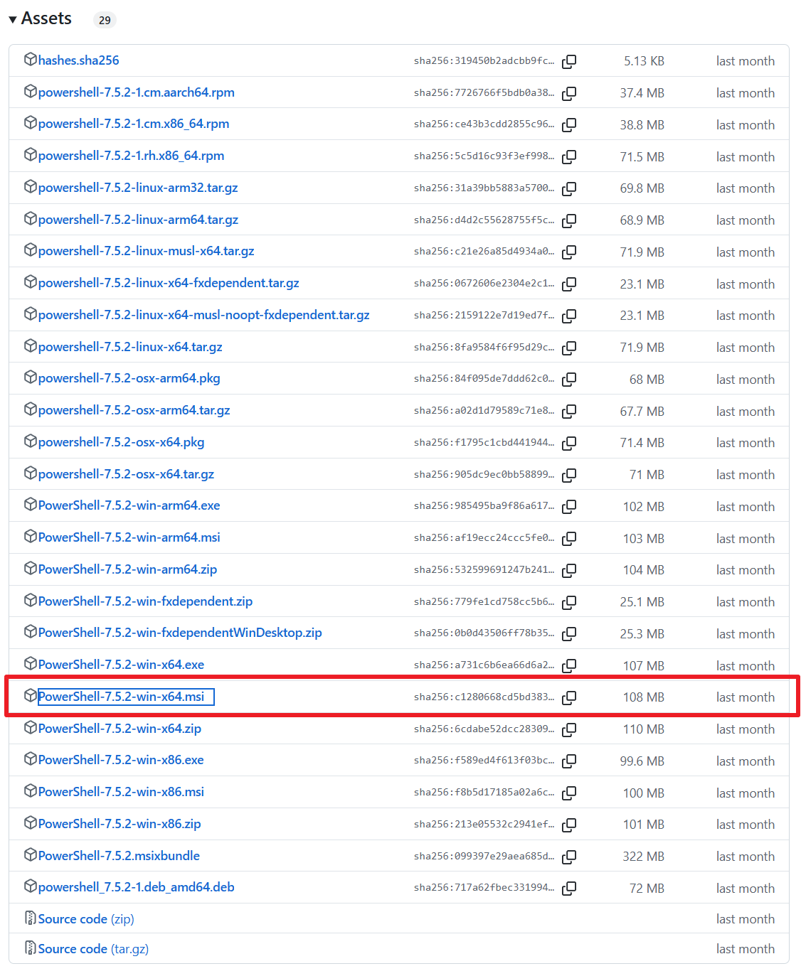Screen dimensions: 801x976
Task: Download powershell-7.5.2-osx-x64.tar.gz
Action: pyautogui.click(x=127, y=474)
